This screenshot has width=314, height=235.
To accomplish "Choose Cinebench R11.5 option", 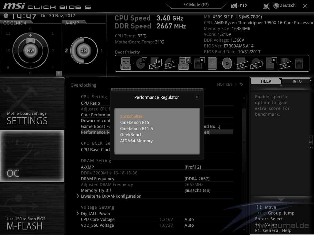I will tap(136, 129).
